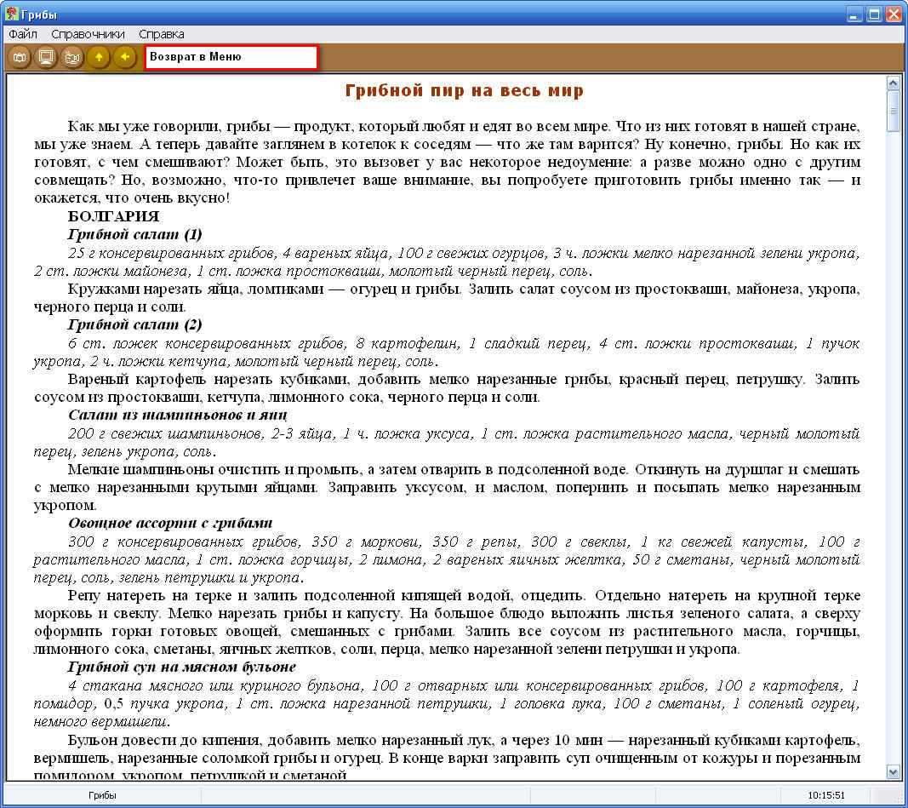Viewport: 908px width, 808px height.
Task: Click the mushroom app icon in title bar
Action: 11,14
